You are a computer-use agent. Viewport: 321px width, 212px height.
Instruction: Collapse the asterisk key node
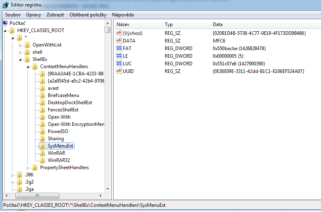coord(13,38)
